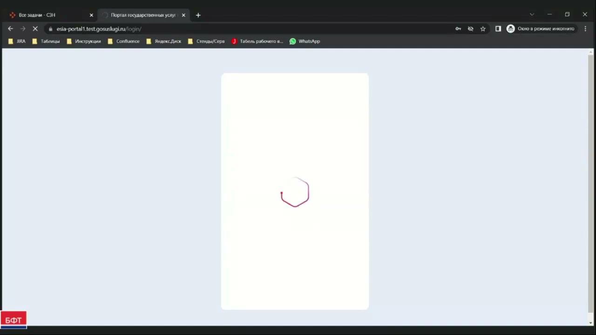Image resolution: width=596 pixels, height=335 pixels.
Task: Click the address bar URL
Action: (99, 29)
